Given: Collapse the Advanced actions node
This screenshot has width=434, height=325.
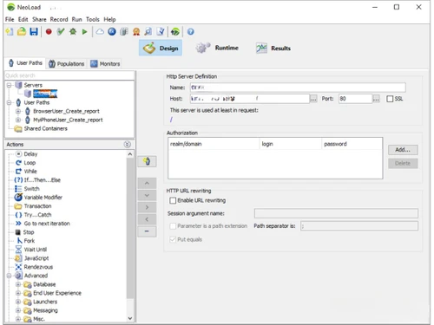Looking at the screenshot, I should [x=10, y=276].
